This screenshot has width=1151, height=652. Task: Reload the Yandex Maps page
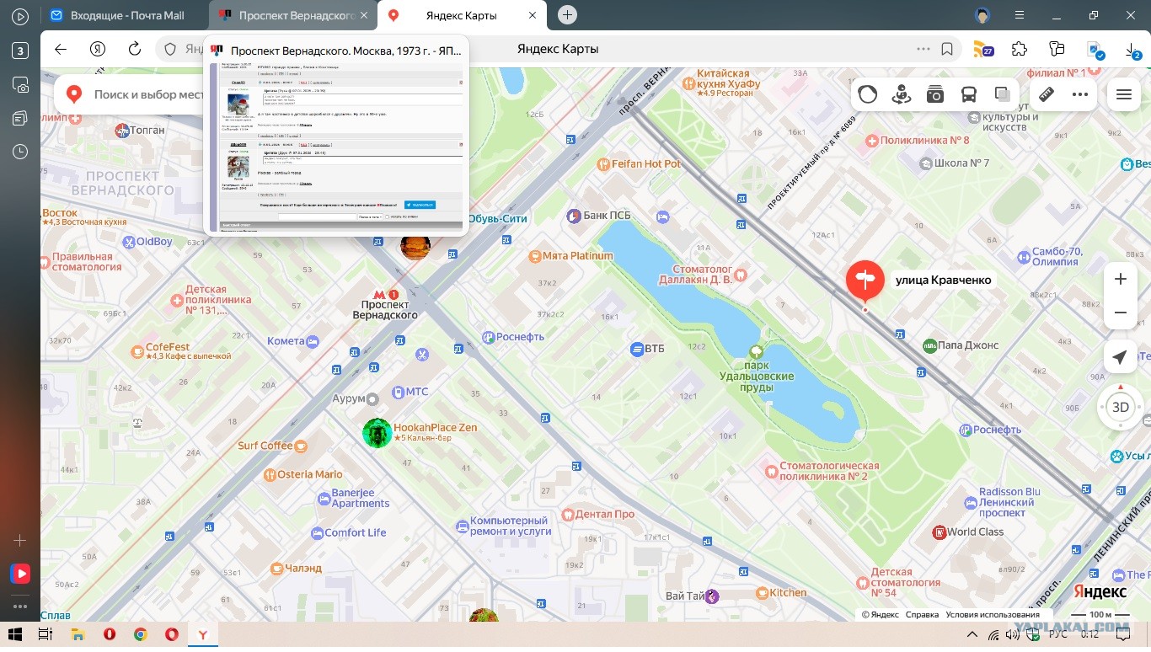click(x=135, y=49)
